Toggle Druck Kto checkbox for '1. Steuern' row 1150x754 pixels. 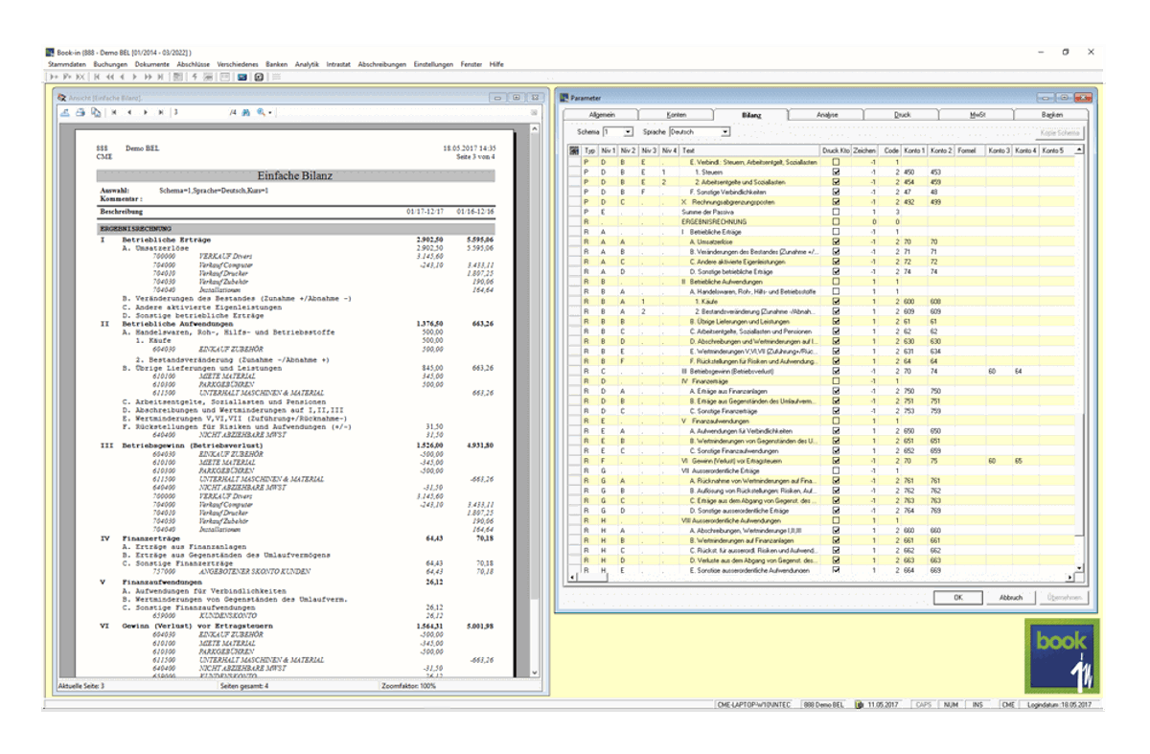tap(837, 172)
